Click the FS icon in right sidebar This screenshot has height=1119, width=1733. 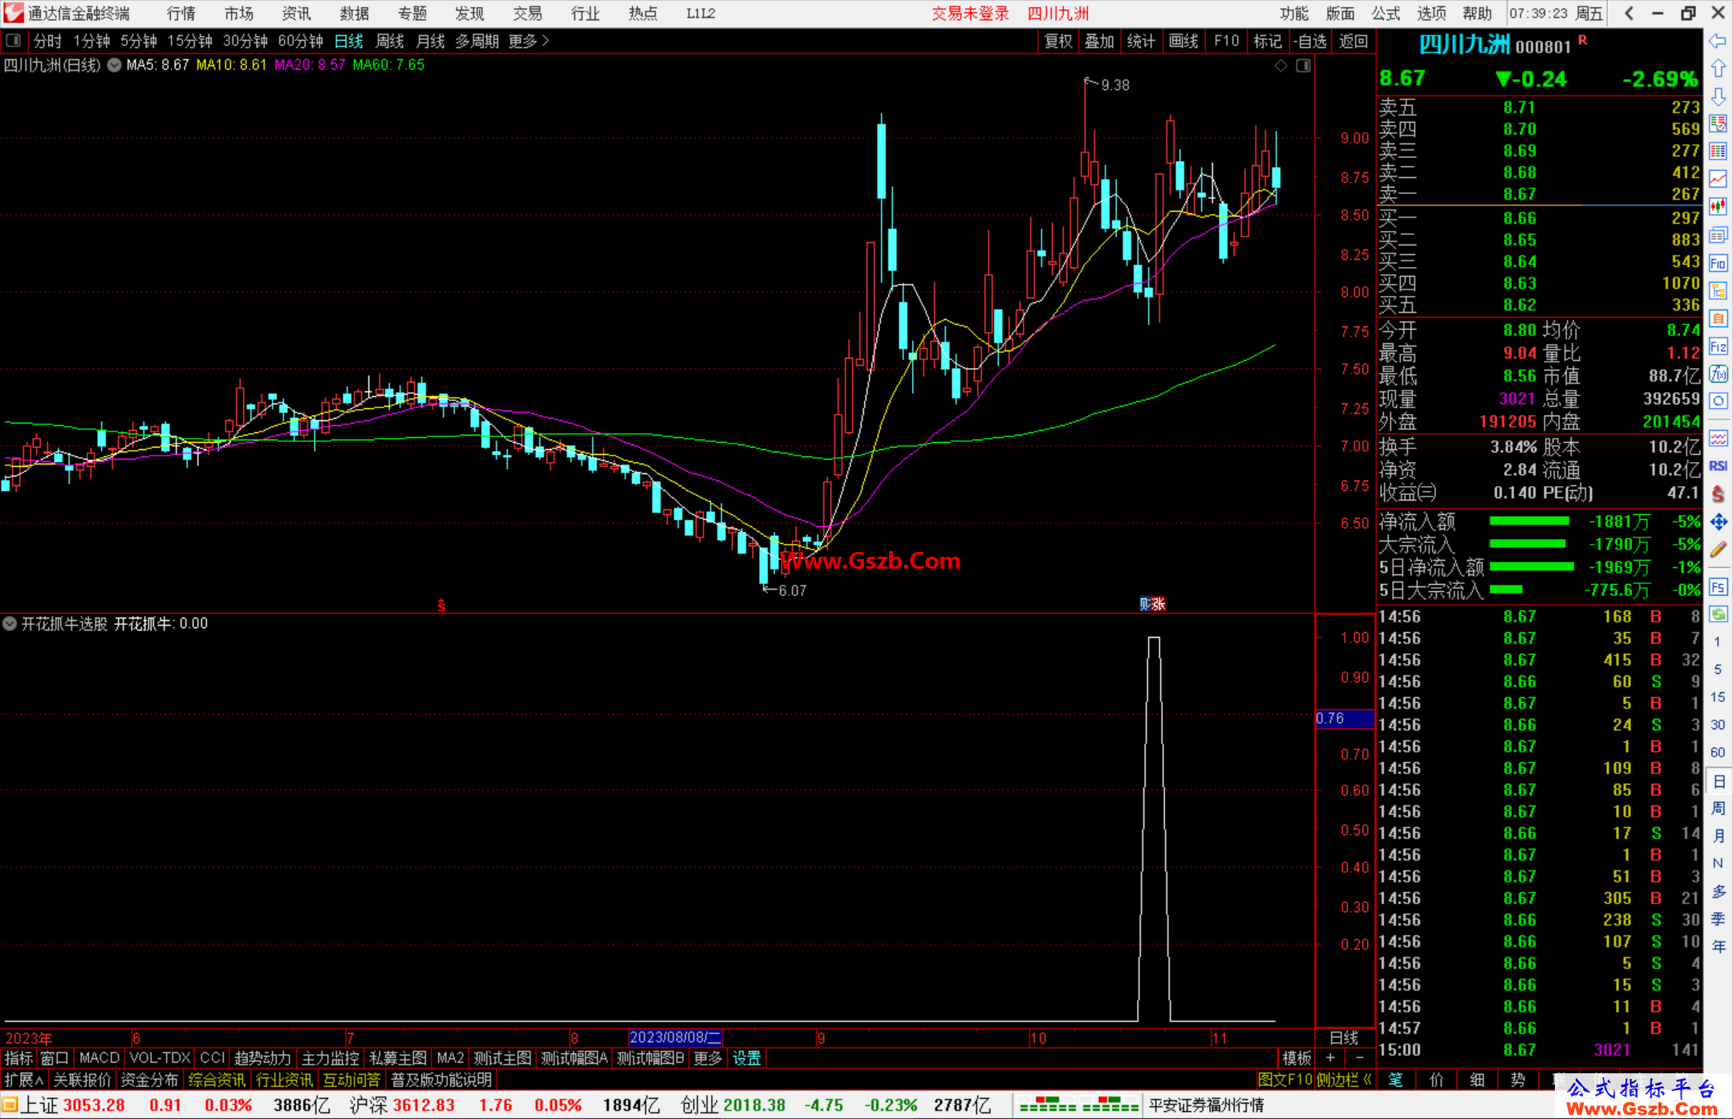(x=1718, y=587)
